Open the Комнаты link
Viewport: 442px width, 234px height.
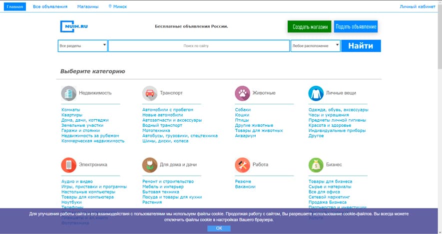click(71, 110)
